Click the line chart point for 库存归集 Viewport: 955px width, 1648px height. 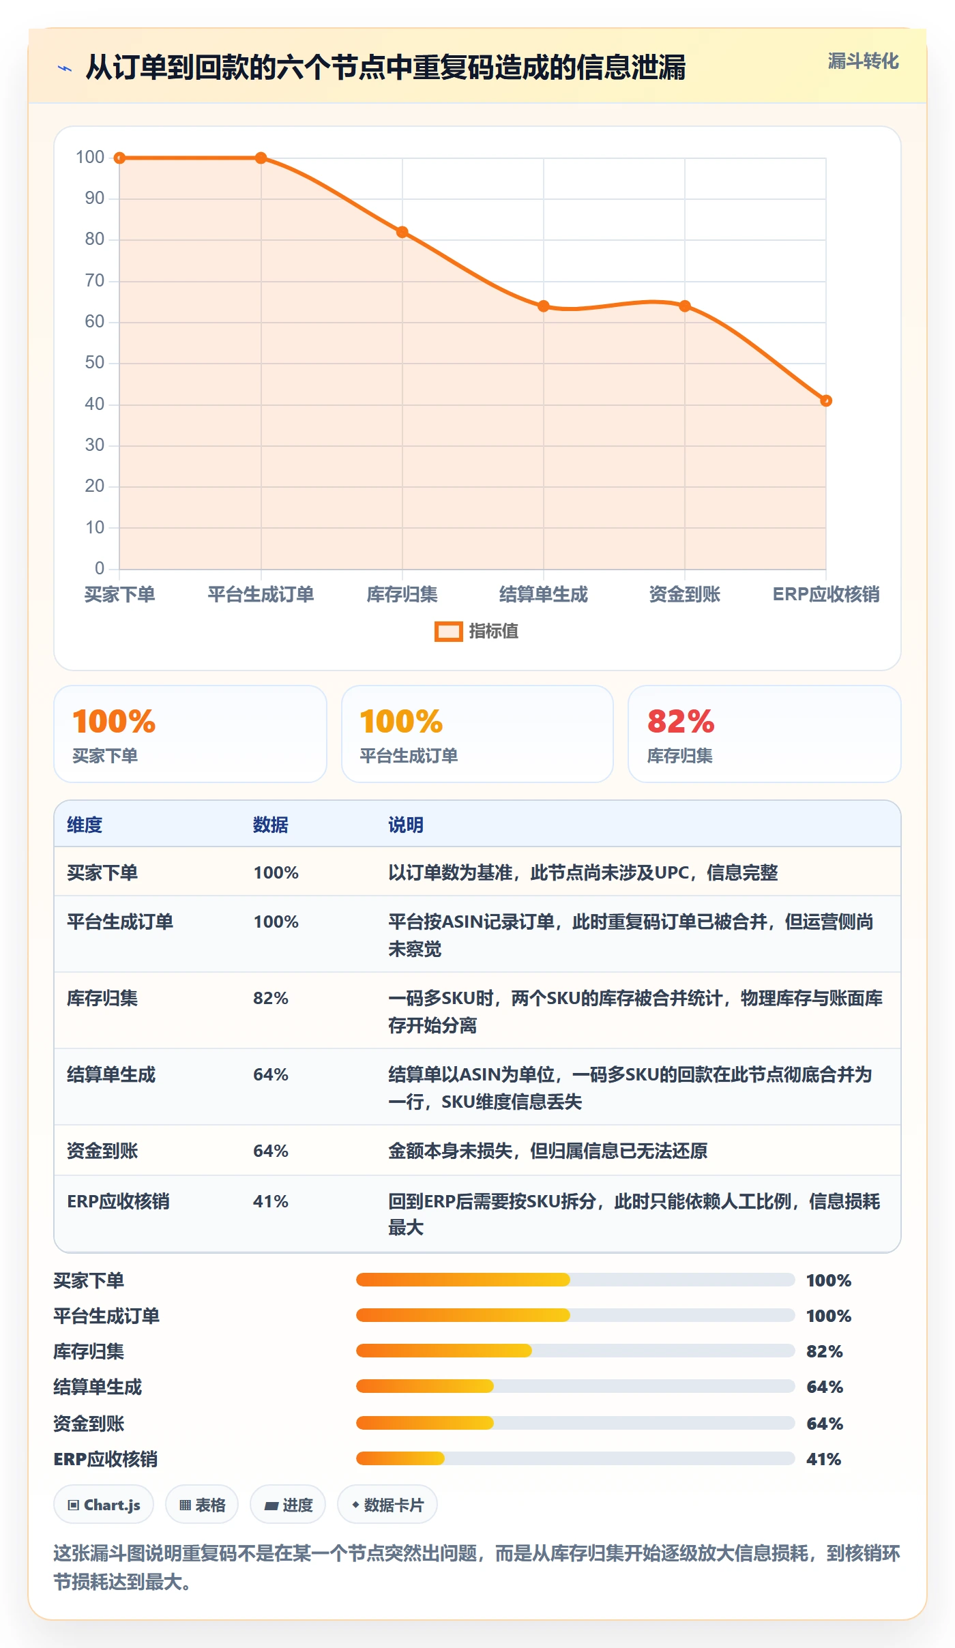402,232
